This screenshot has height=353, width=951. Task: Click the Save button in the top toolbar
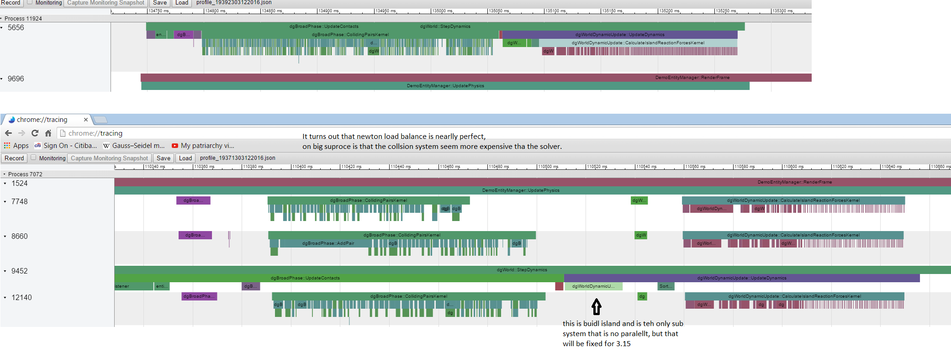click(x=159, y=3)
